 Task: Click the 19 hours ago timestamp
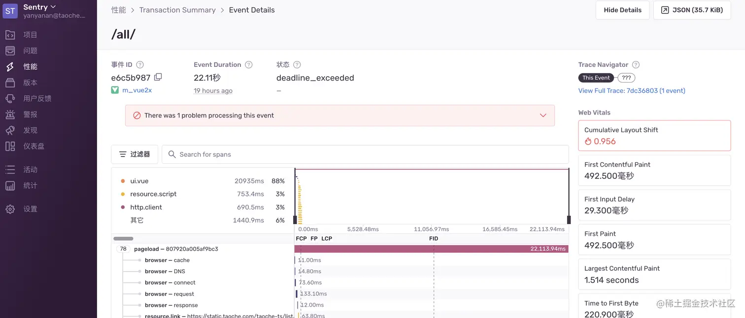pyautogui.click(x=213, y=91)
